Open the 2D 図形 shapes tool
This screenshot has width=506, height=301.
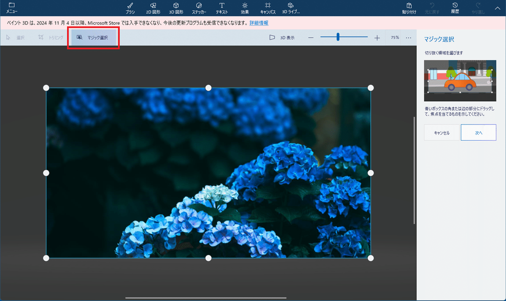point(153,8)
